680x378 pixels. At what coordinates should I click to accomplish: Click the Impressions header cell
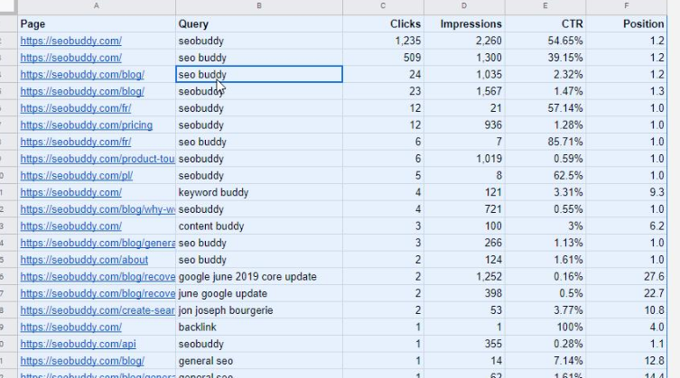click(x=464, y=23)
